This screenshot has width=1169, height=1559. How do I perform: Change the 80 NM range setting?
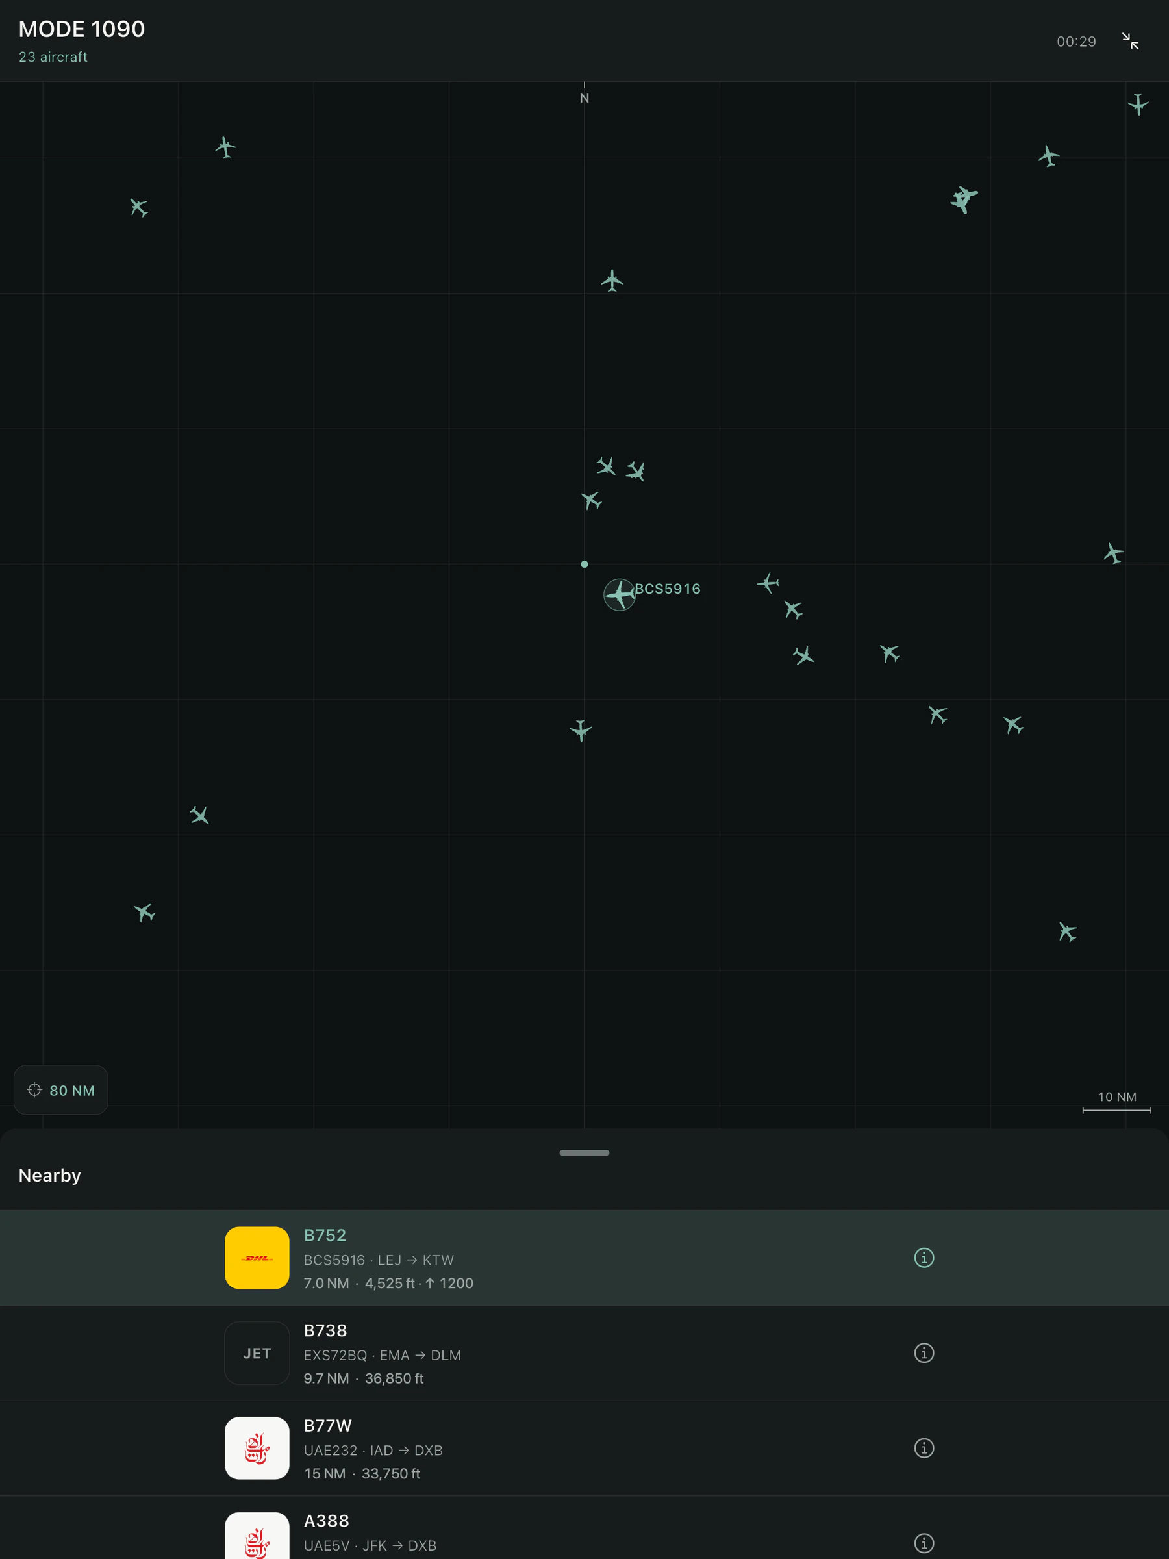click(60, 1089)
